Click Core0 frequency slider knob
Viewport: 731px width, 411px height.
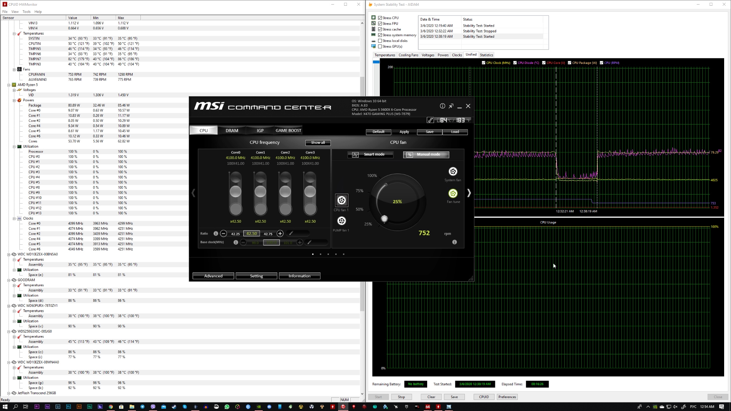[x=236, y=191]
